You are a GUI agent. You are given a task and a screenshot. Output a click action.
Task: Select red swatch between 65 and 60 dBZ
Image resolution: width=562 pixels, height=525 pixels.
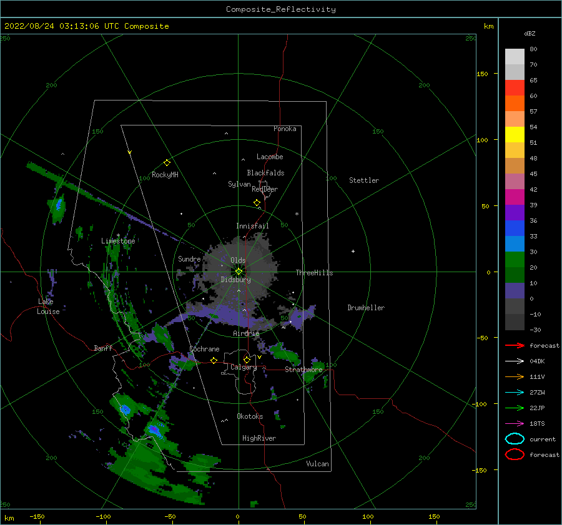(515, 88)
